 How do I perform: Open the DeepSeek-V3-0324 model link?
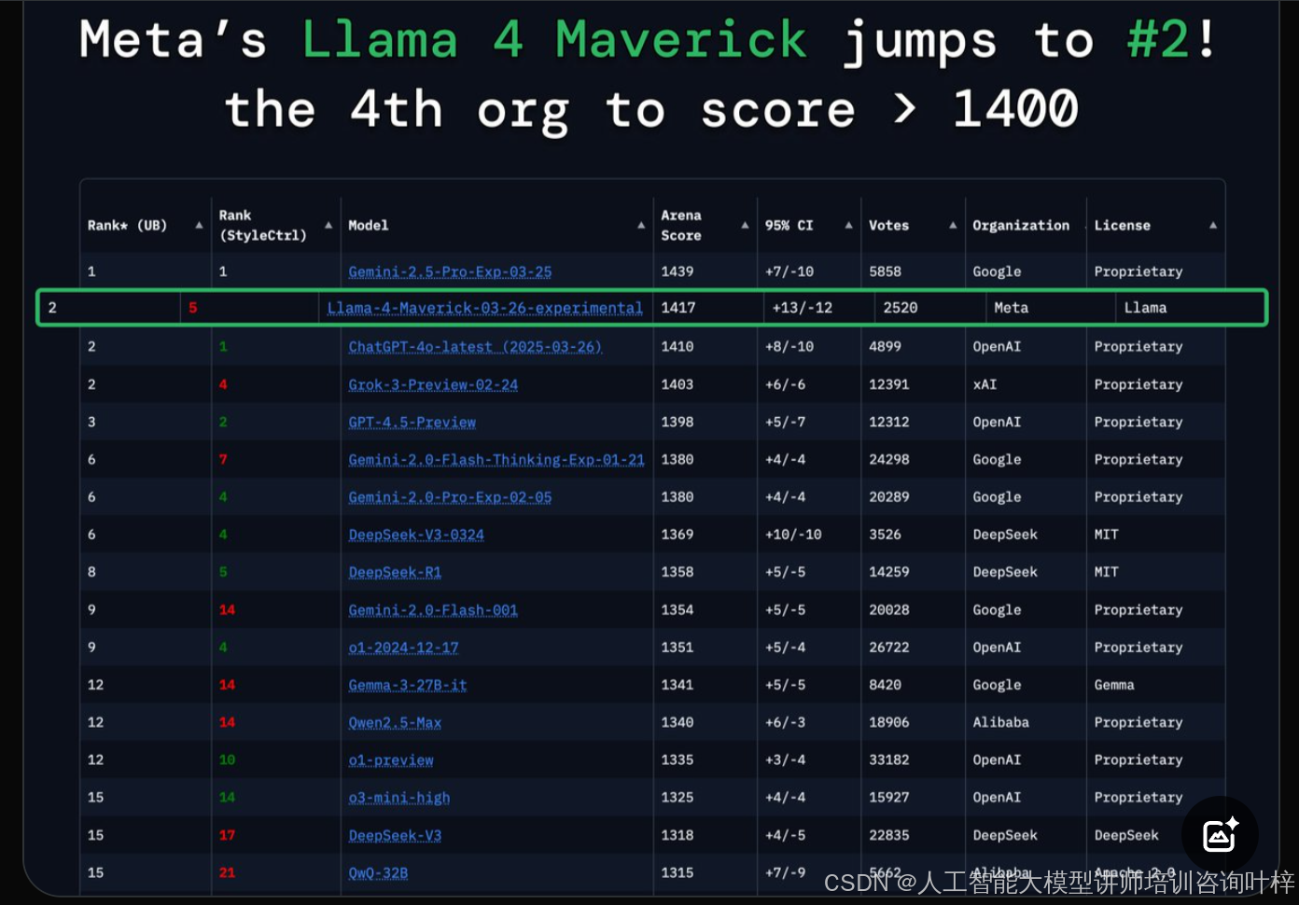414,534
